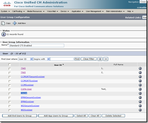
Task: Open info icon for CCMQRTSecureSysUser row
Action: (140, 77)
